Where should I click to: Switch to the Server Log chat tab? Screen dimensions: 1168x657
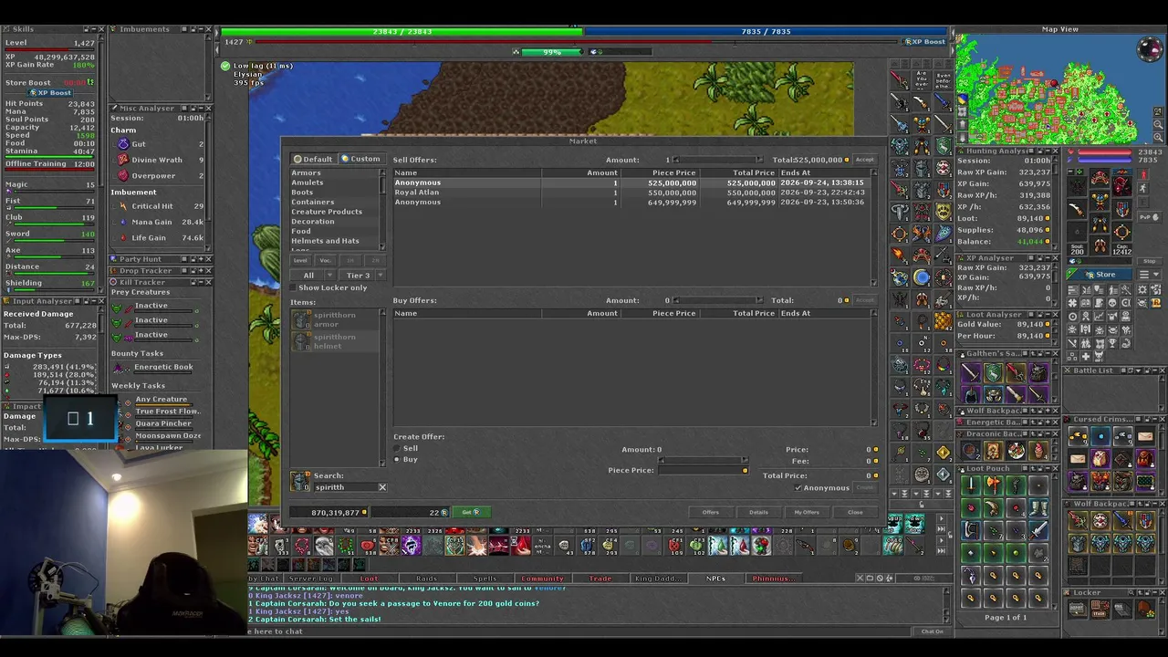pos(310,579)
